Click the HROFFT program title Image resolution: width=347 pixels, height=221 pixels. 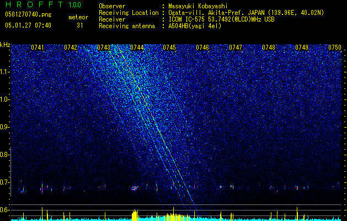pos(35,4)
